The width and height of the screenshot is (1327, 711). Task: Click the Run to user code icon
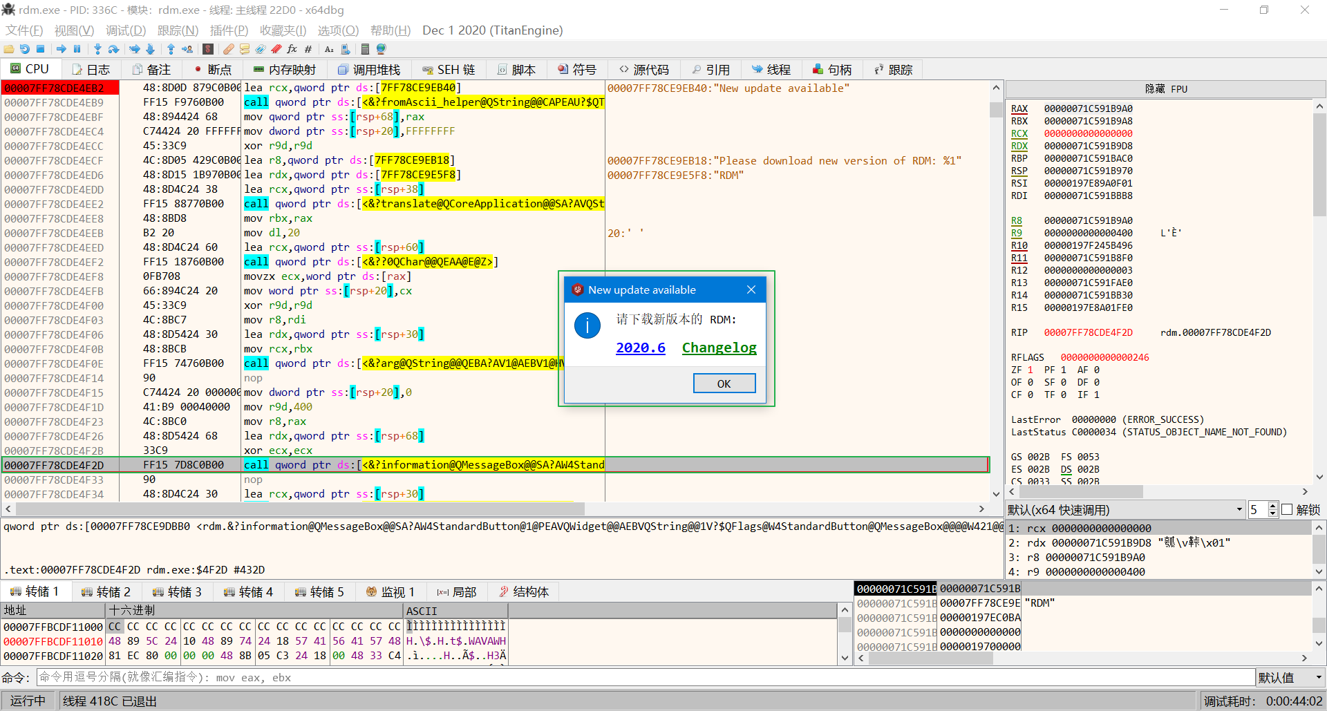(187, 49)
